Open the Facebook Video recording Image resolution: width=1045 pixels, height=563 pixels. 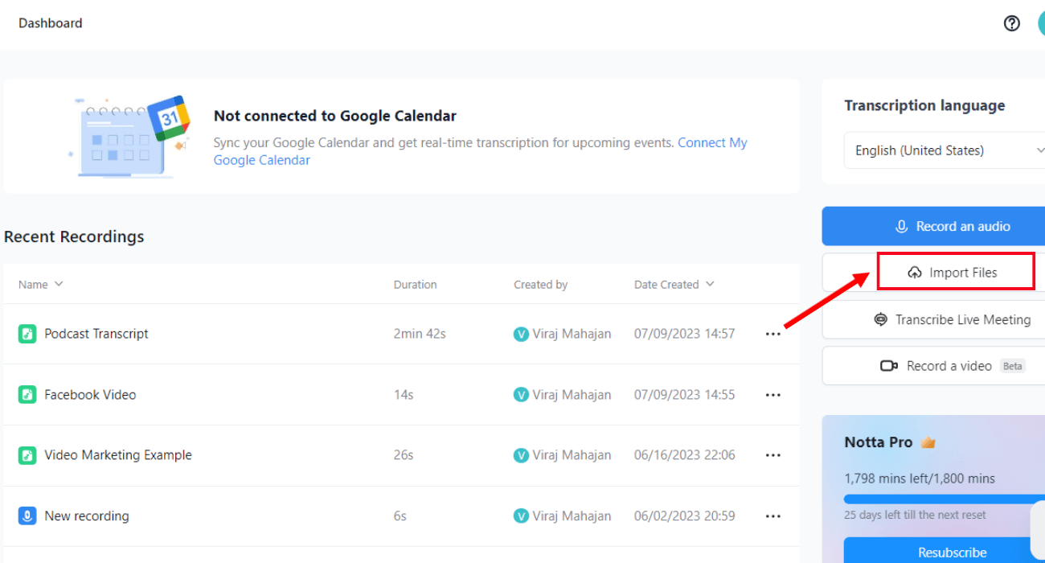pyautogui.click(x=90, y=395)
